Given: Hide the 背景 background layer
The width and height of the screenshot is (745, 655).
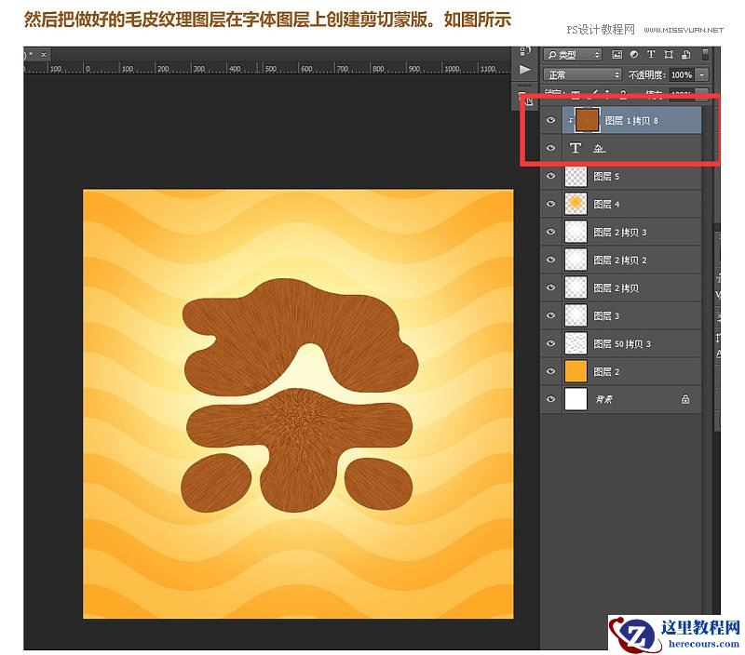Looking at the screenshot, I should point(551,399).
